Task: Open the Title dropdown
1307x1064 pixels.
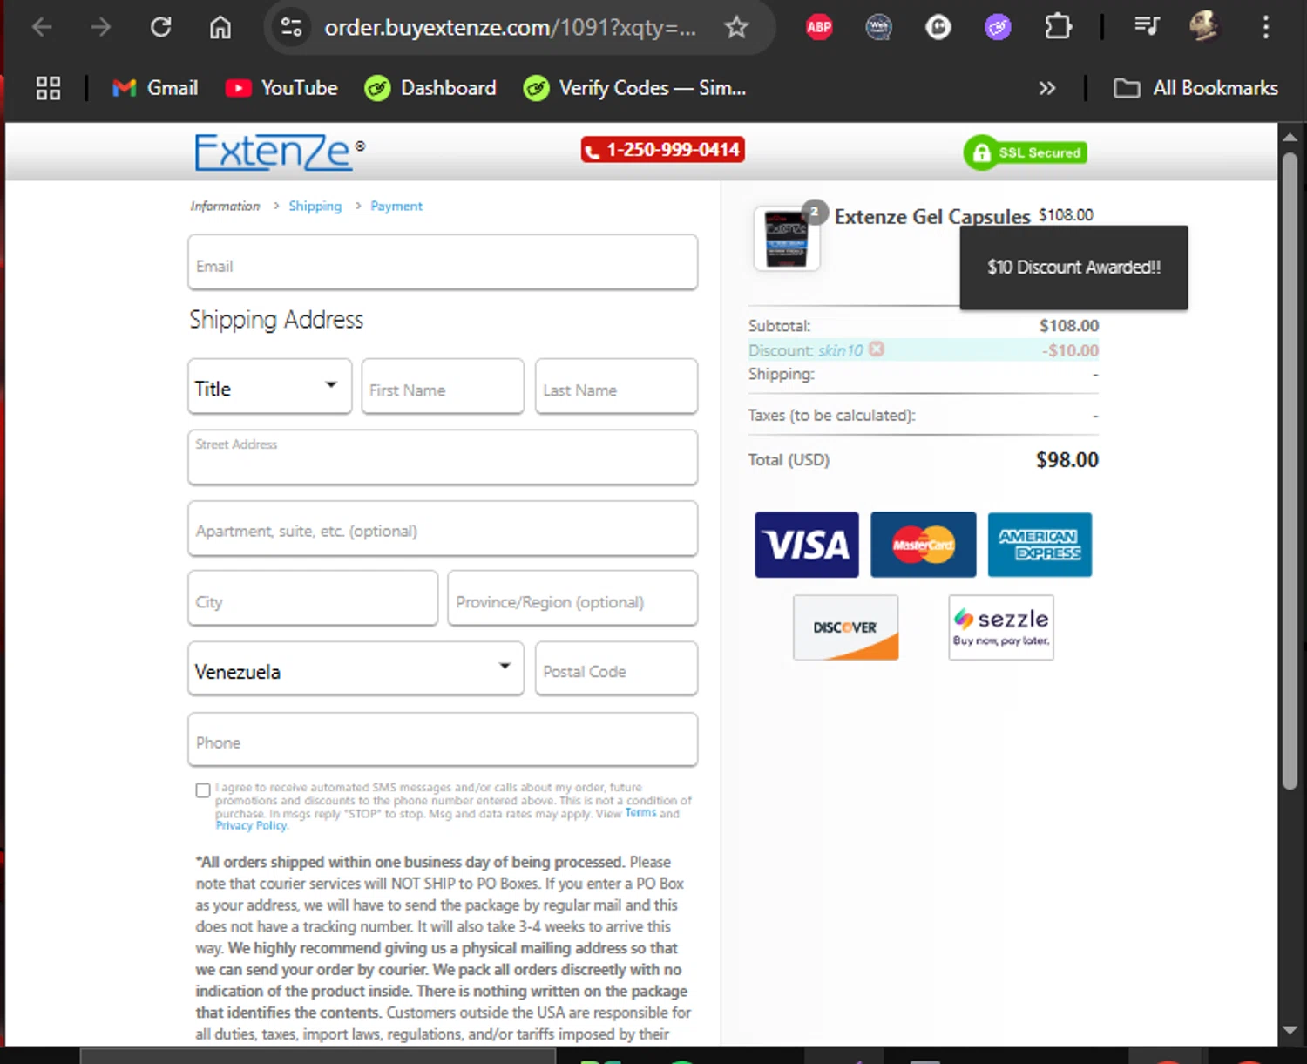Action: click(x=270, y=386)
